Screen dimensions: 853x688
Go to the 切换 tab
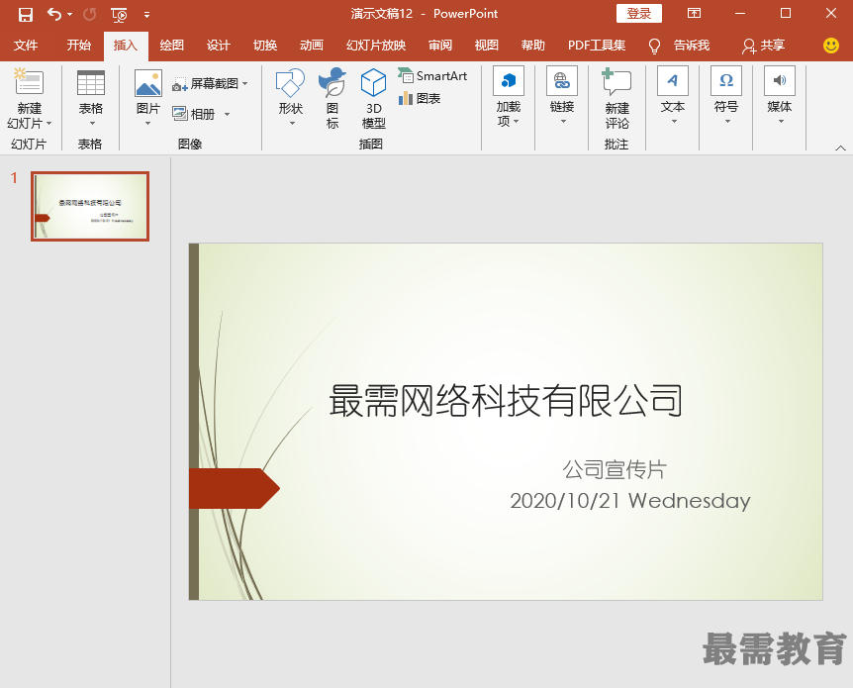265,46
